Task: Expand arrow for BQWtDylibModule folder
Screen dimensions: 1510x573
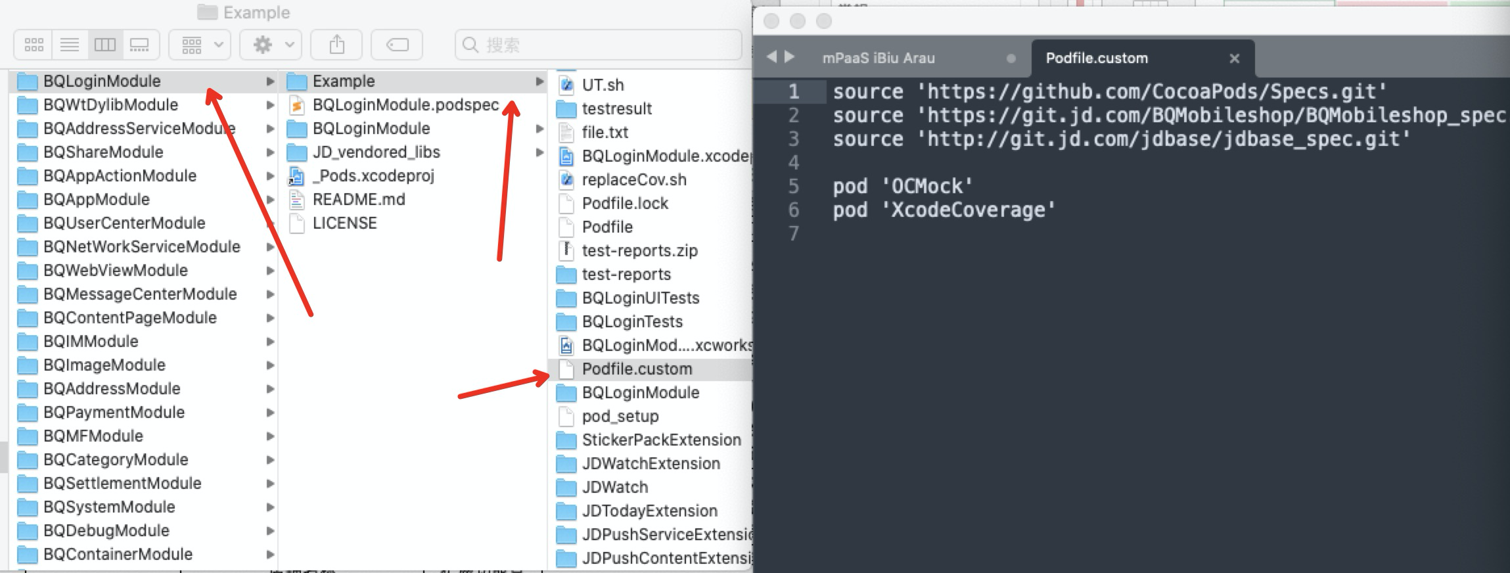Action: (269, 105)
